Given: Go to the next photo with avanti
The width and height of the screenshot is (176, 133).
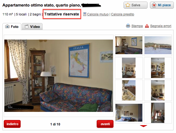Looking at the screenshot, I should pyautogui.click(x=105, y=124).
